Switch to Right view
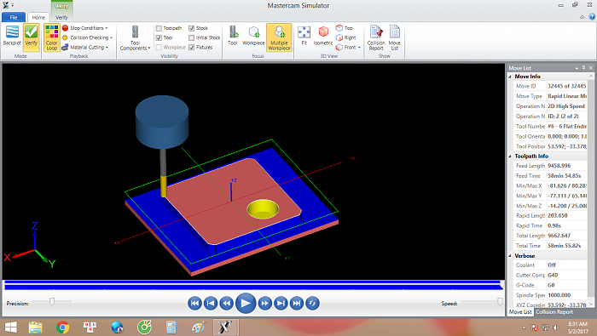 pyautogui.click(x=346, y=37)
